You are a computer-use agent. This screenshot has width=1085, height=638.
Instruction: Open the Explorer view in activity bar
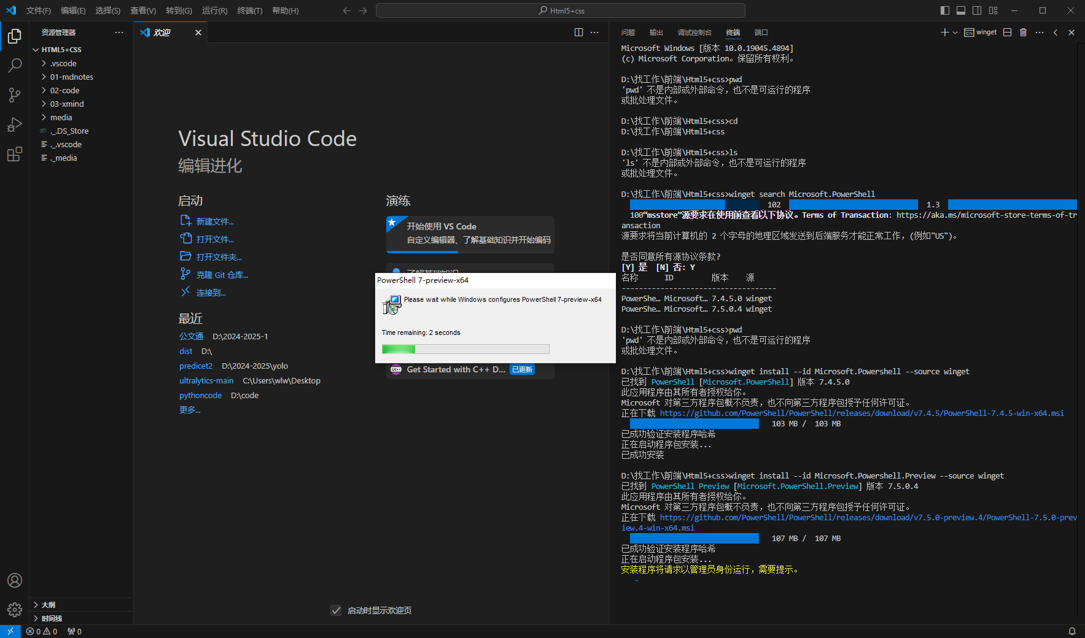[15, 36]
